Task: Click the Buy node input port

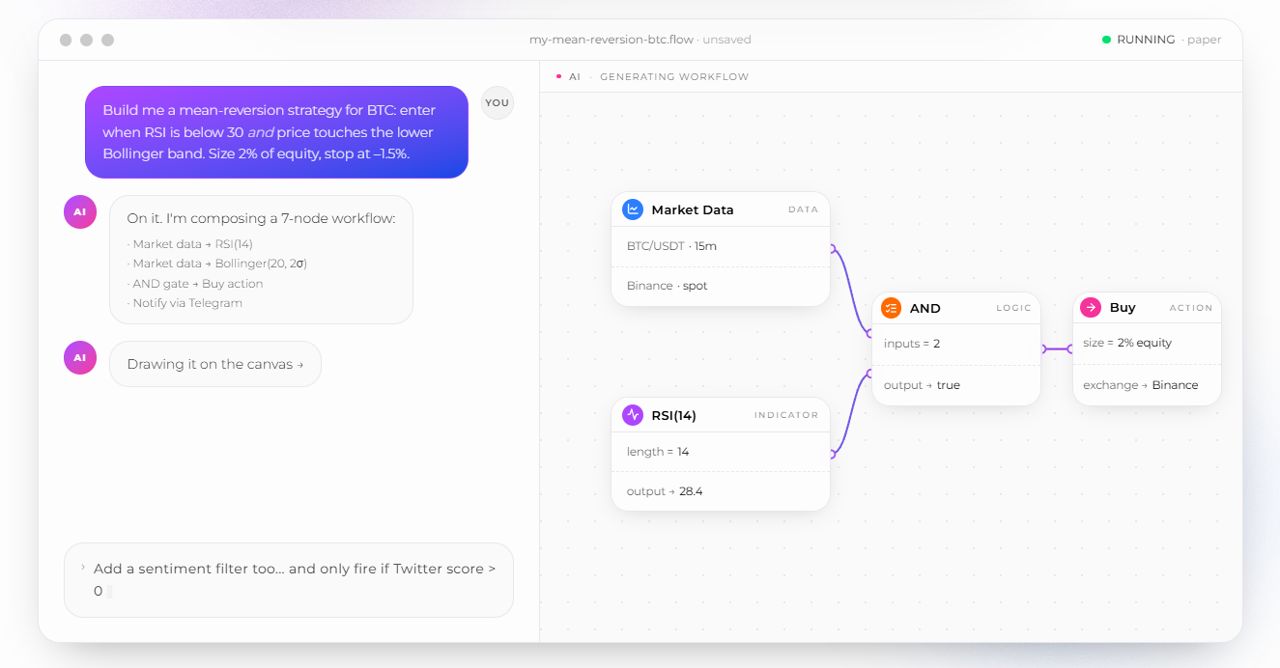Action: click(x=1071, y=348)
